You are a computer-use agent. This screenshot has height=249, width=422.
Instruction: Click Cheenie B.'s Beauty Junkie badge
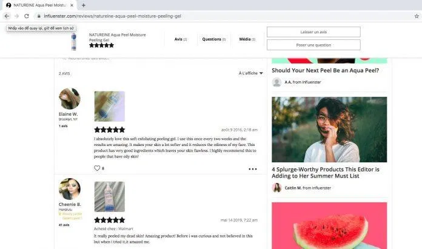[70, 216]
